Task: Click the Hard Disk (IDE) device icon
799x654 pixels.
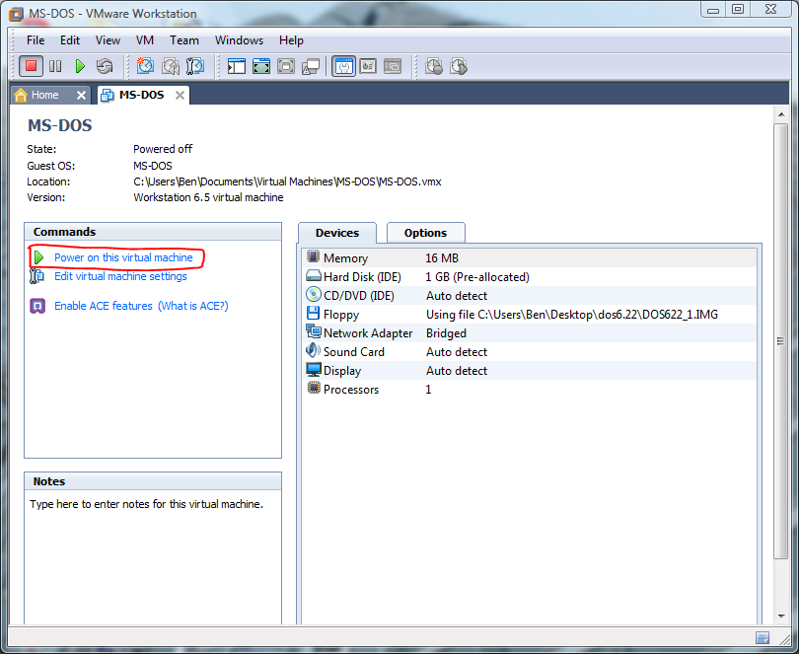Action: [x=314, y=276]
